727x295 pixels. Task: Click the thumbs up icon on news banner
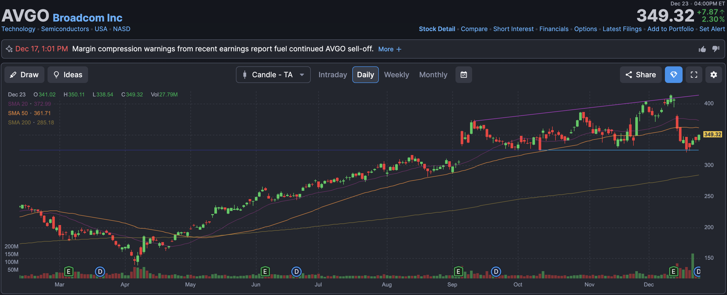point(702,49)
